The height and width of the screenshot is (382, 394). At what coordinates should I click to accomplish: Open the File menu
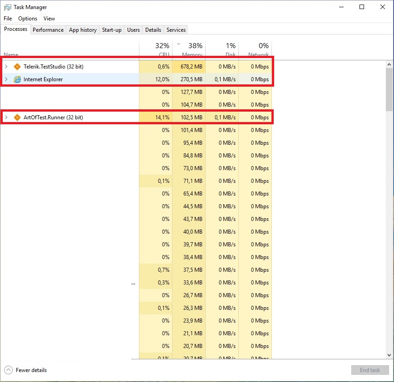tap(8, 19)
